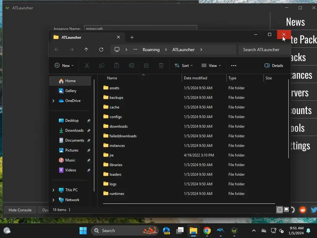Open File Explorer from taskbar
317x238 pixels.
pyautogui.click(x=193, y=231)
